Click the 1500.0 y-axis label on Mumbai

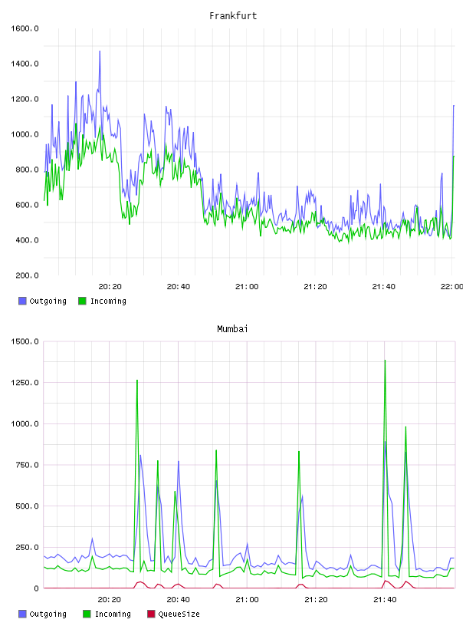tap(25, 341)
